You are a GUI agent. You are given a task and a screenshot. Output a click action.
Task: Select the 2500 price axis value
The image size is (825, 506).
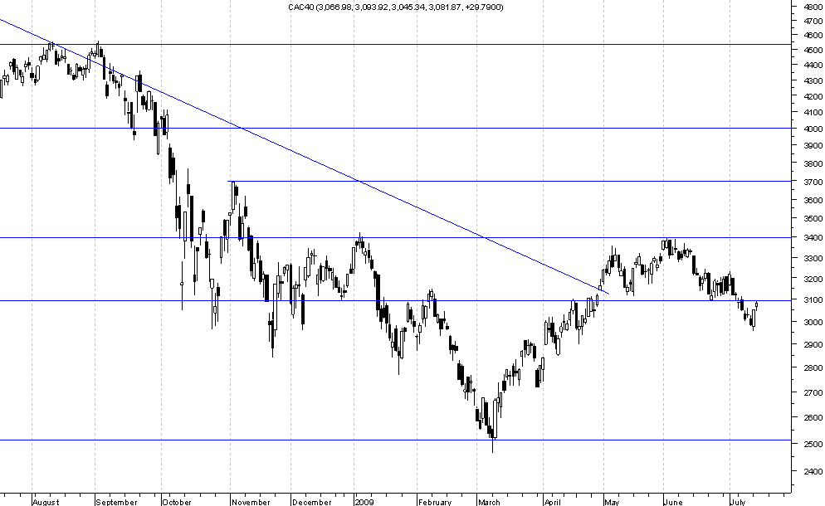point(813,445)
